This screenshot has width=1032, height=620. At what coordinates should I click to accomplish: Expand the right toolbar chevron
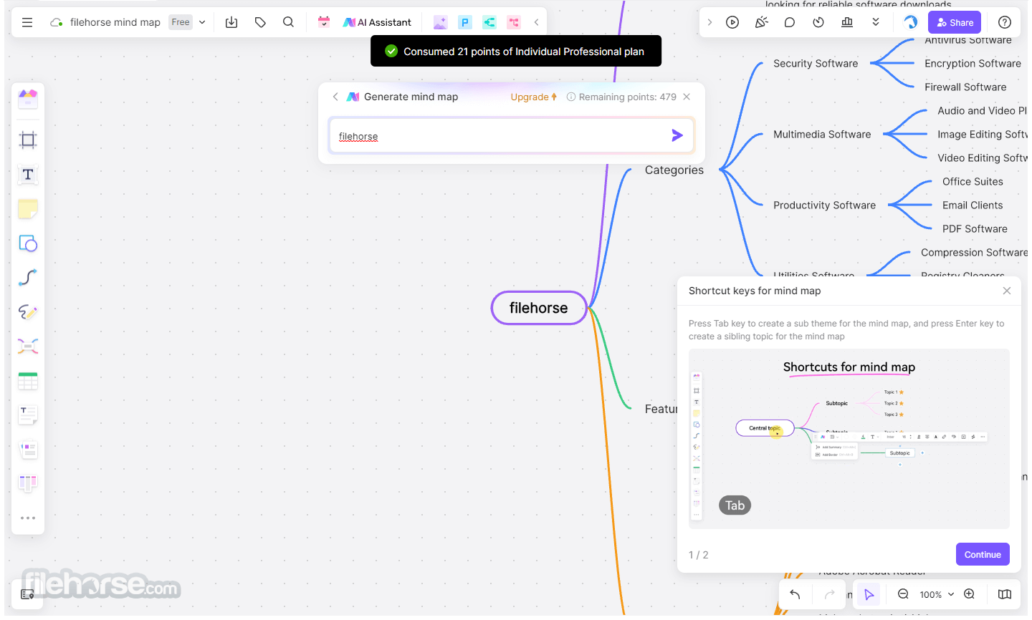pyautogui.click(x=709, y=22)
